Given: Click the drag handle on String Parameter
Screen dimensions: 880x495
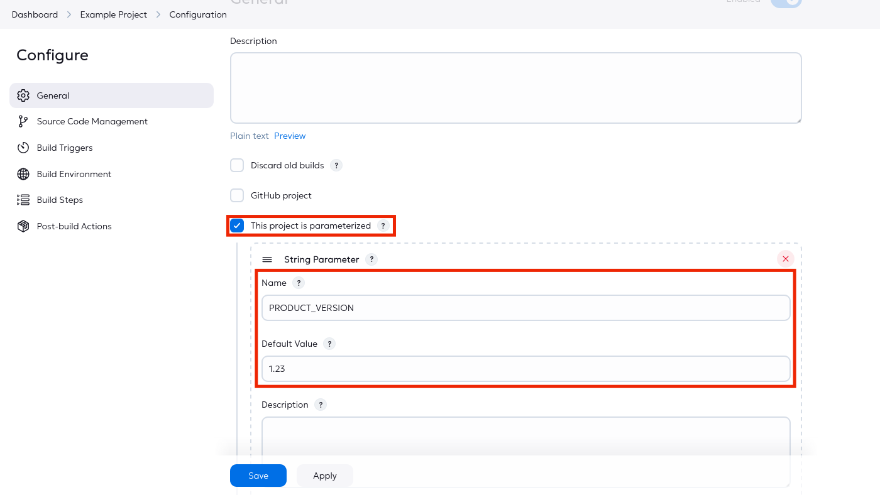Looking at the screenshot, I should (x=267, y=259).
